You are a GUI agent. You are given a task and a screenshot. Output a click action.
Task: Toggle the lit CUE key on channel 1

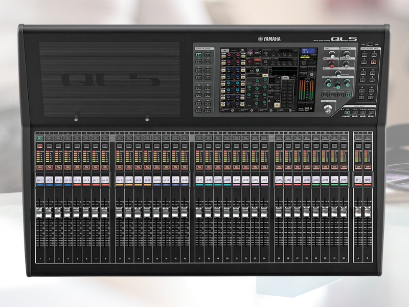[40, 146]
